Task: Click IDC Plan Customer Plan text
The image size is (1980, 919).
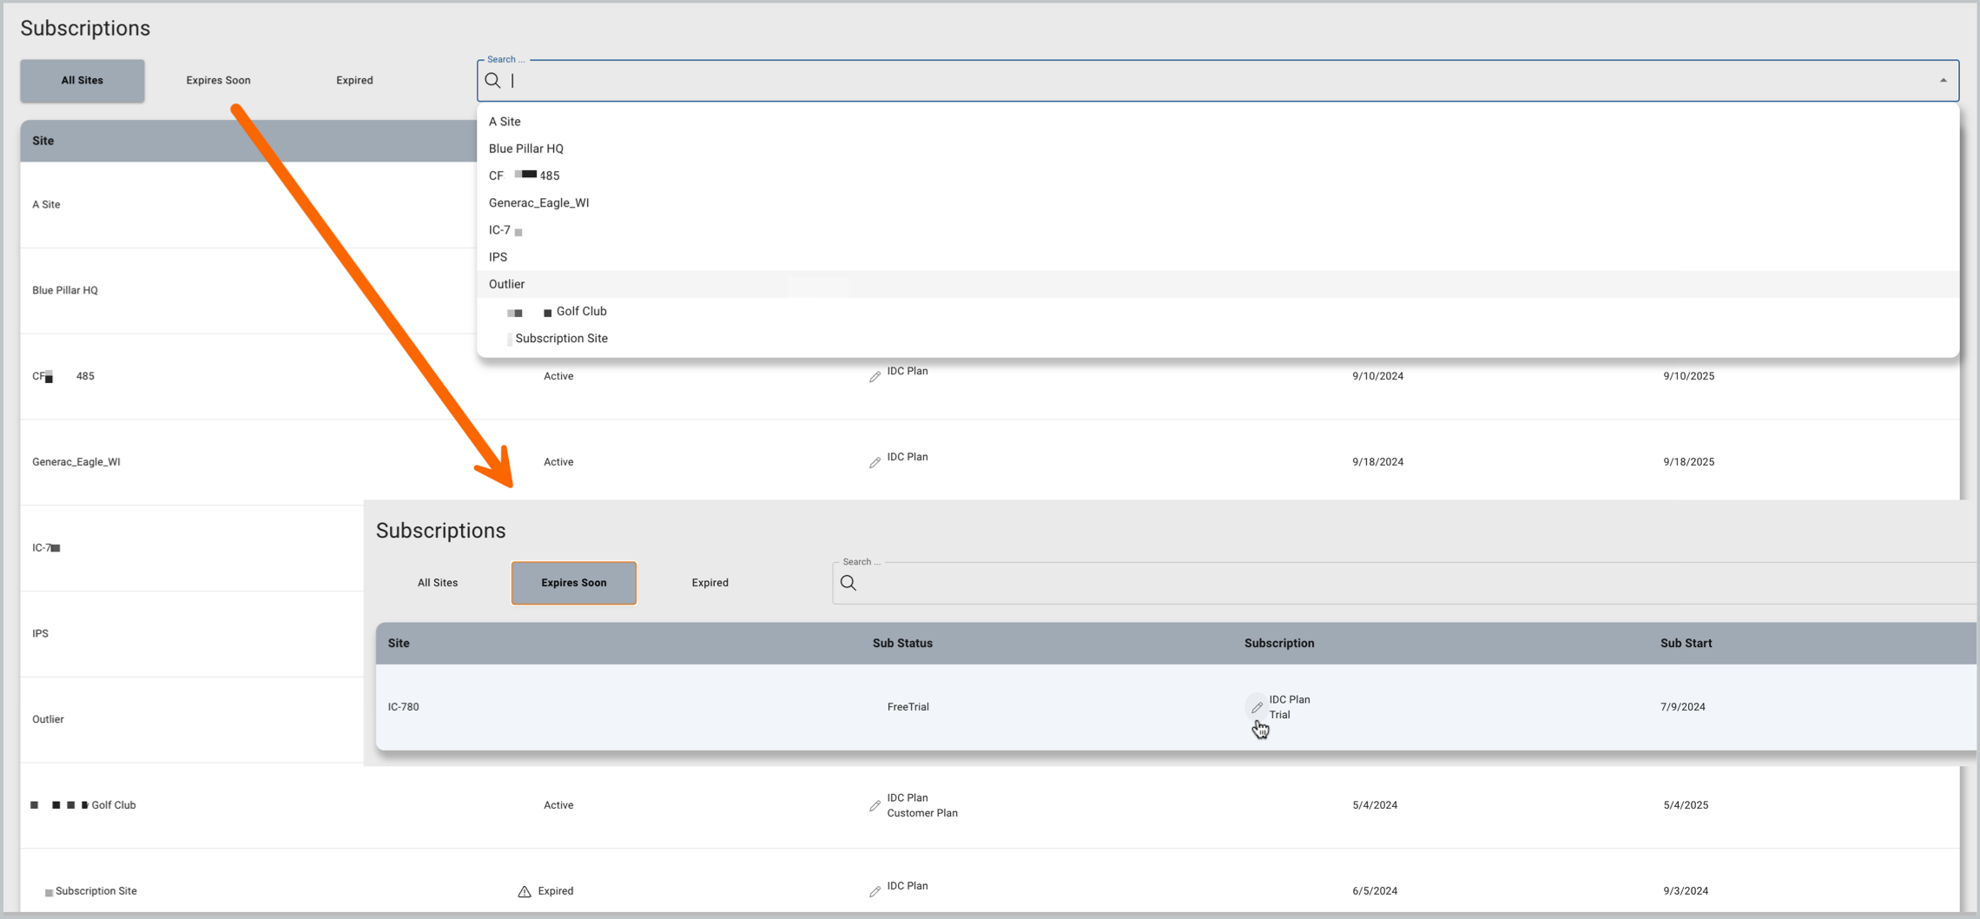Action: pyautogui.click(x=922, y=805)
